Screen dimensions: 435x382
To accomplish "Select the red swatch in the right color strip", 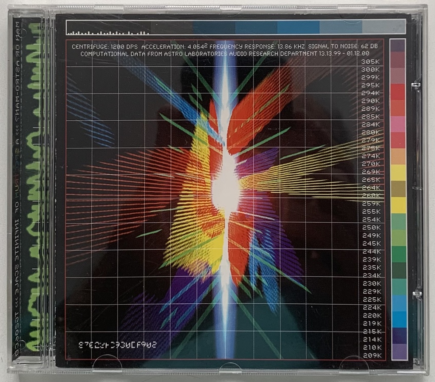I will click(x=397, y=91).
